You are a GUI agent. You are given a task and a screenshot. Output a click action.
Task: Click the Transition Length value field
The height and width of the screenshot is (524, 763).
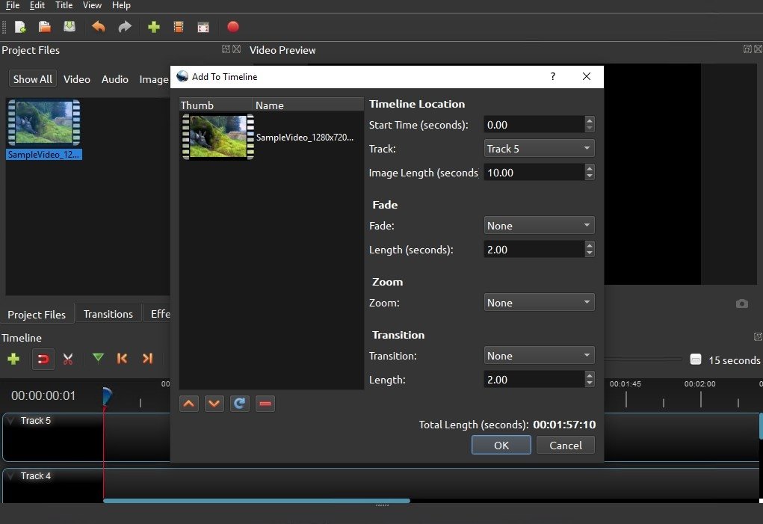pos(534,380)
